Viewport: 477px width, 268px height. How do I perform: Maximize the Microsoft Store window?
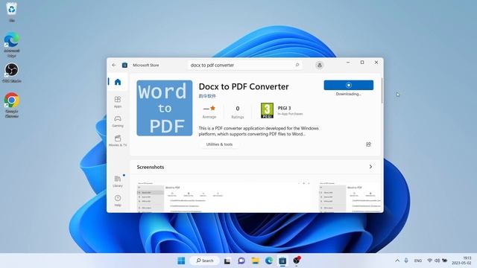tap(362, 63)
